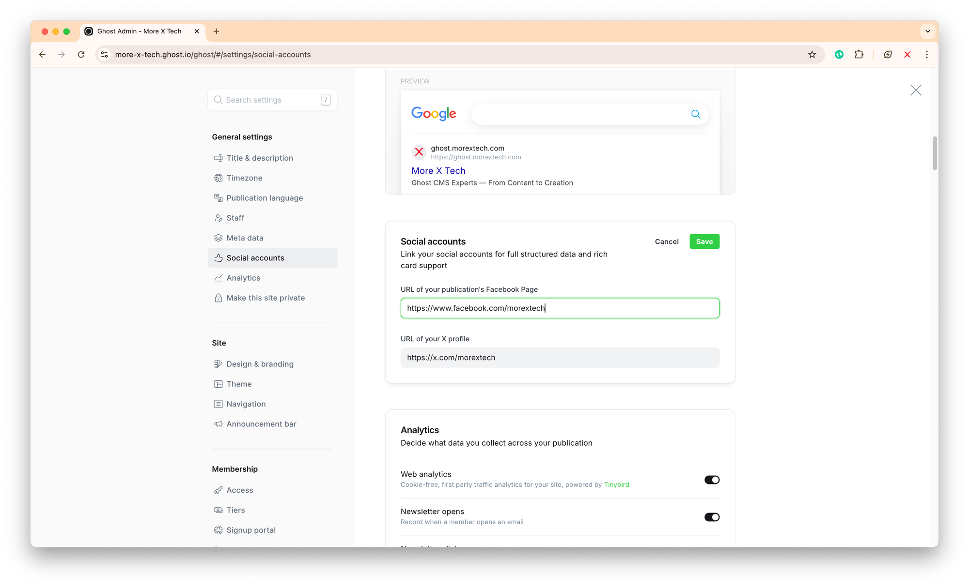The height and width of the screenshot is (587, 969).
Task: Focus the X profile URL field
Action: (x=560, y=358)
